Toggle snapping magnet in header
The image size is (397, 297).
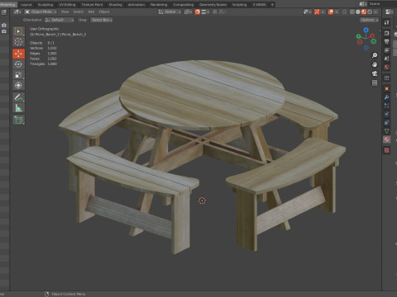pos(198,12)
